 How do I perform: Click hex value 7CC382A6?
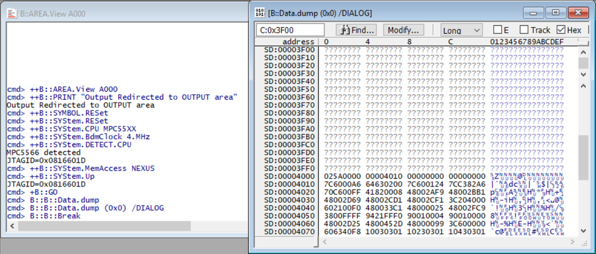[x=467, y=184]
